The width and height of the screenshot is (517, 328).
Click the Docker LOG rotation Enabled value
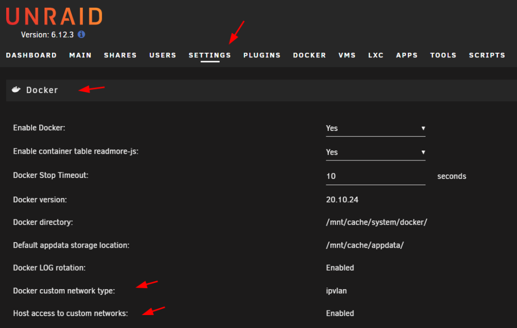click(340, 268)
